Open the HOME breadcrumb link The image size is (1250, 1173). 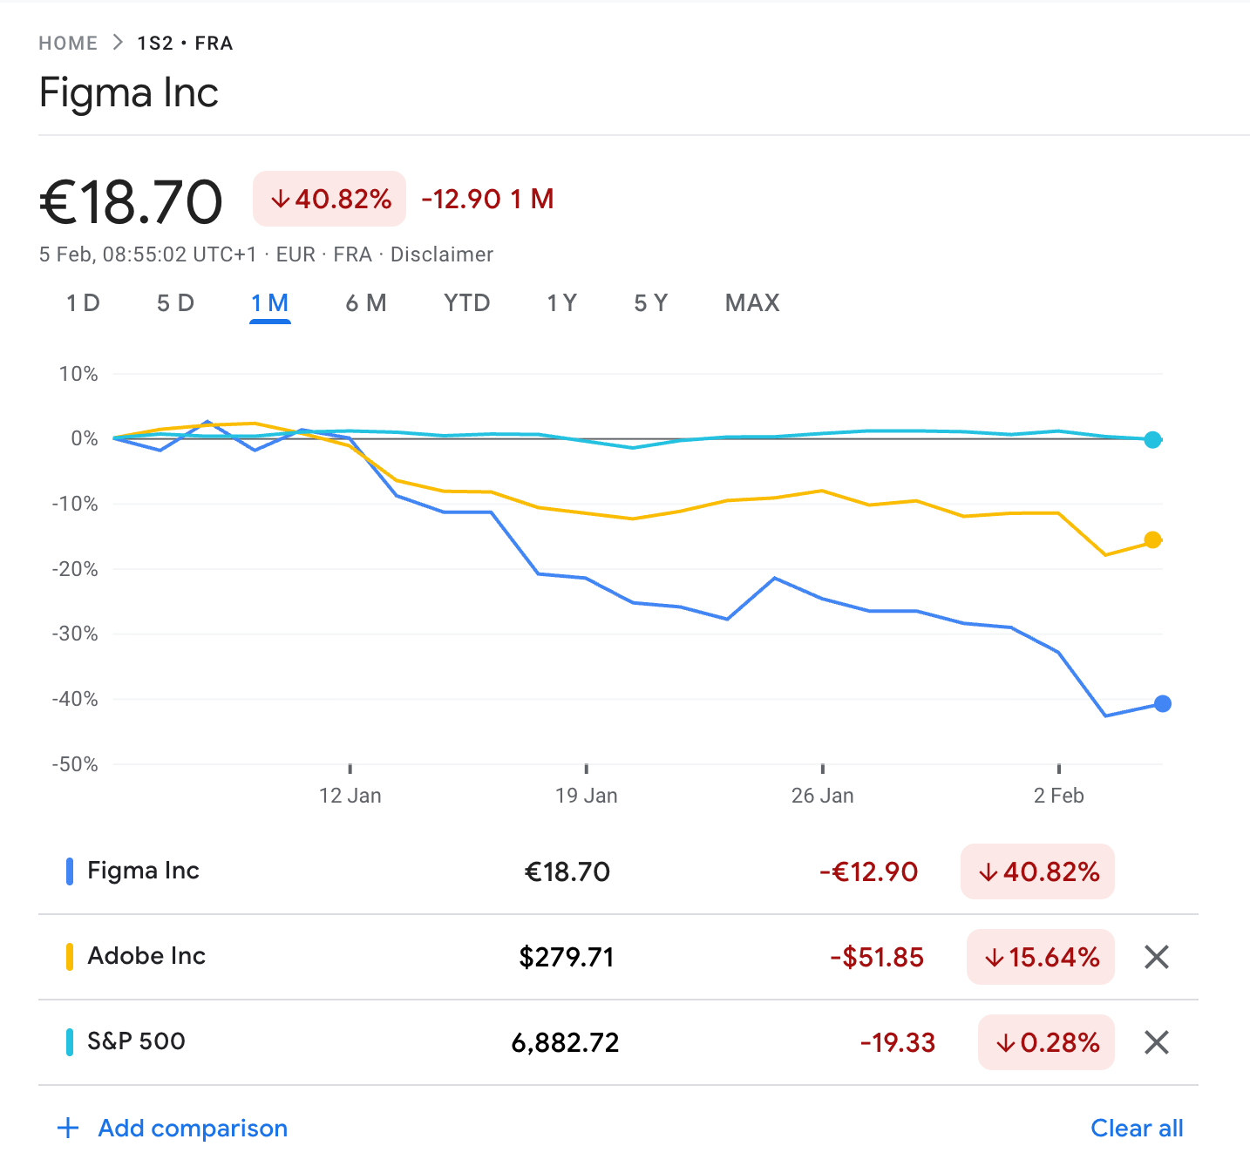[68, 43]
